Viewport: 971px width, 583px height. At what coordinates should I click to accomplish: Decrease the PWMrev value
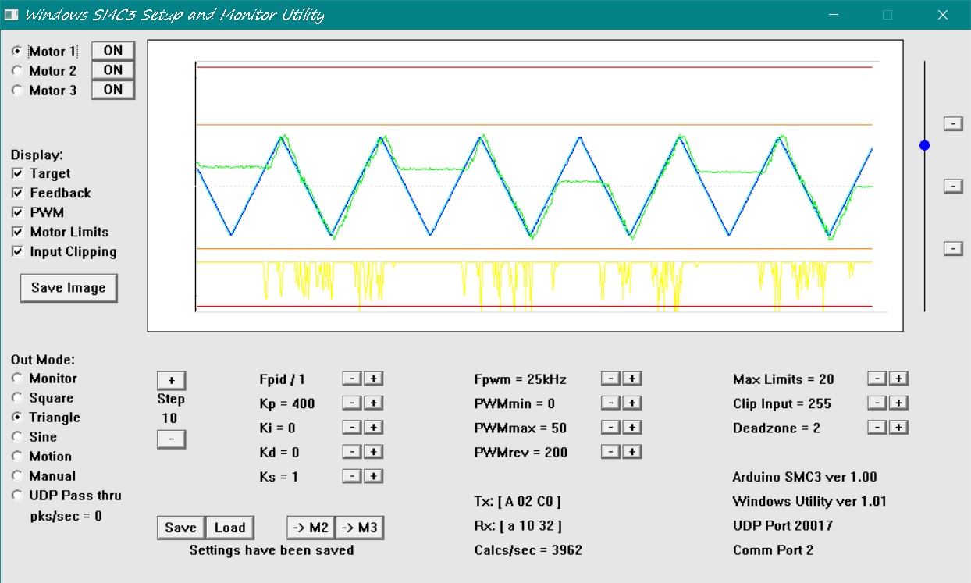coord(610,452)
